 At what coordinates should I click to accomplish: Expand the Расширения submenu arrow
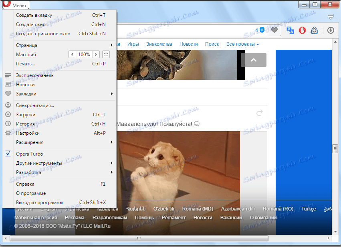tap(111, 142)
